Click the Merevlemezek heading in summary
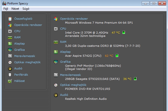 70,75
